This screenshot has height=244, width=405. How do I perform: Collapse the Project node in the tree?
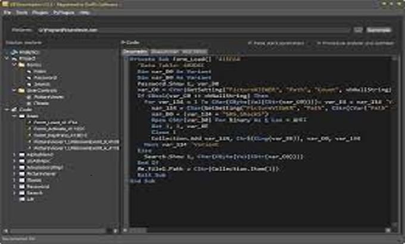[7, 59]
